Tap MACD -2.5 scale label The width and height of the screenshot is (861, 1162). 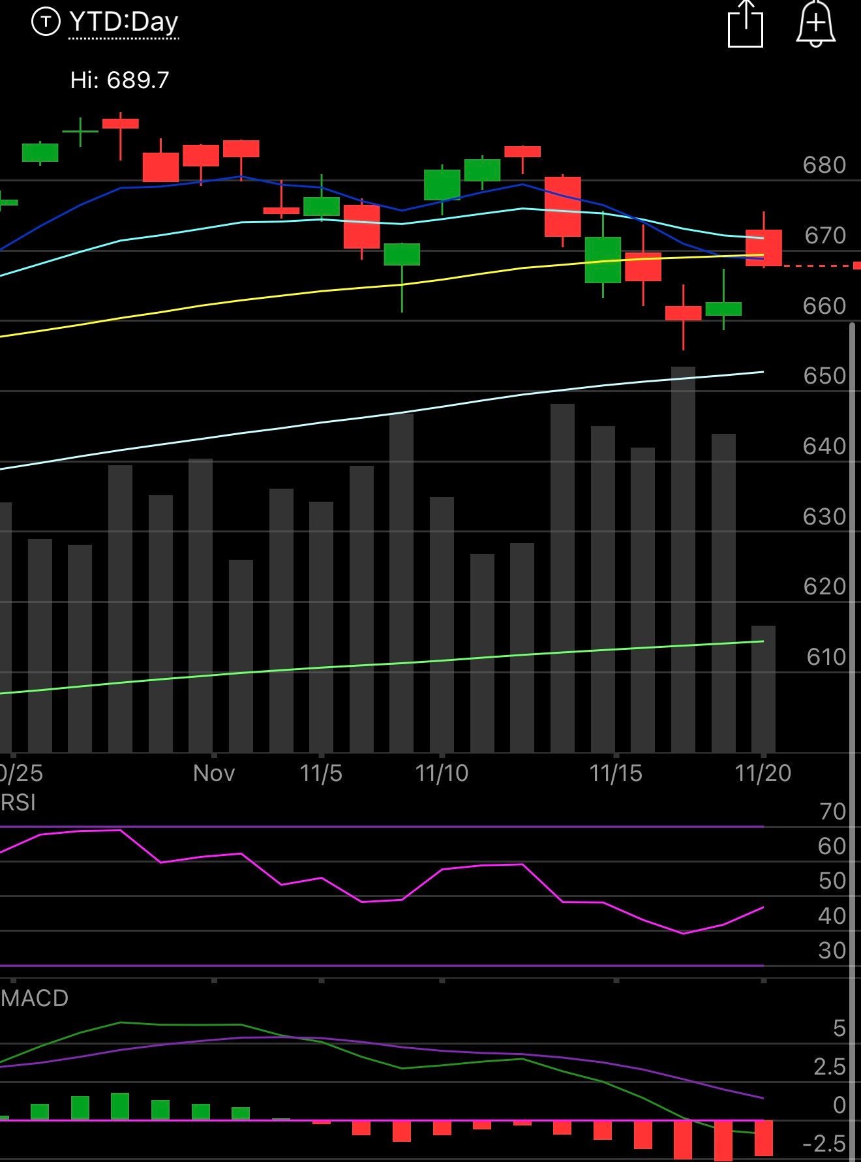tap(824, 1144)
